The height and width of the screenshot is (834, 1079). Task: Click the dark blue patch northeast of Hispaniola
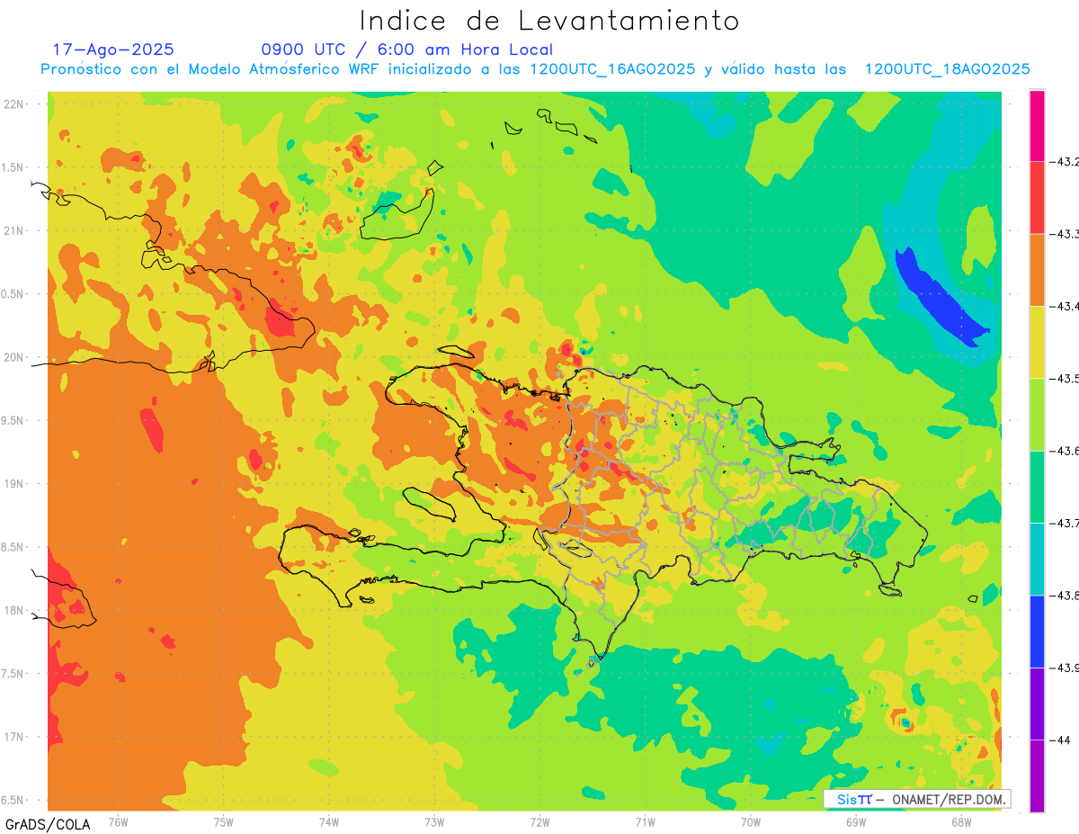point(941,300)
